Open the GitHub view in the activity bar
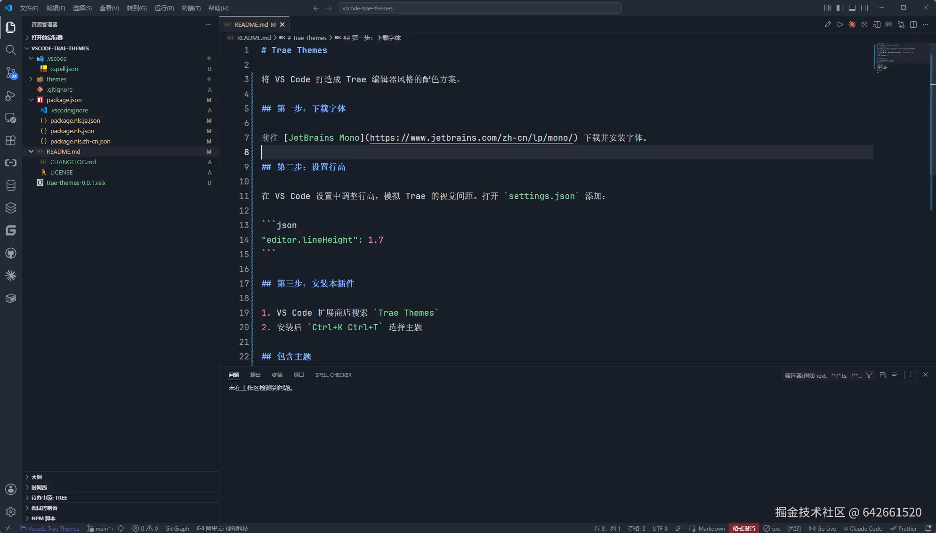Viewport: 936px width, 533px height. click(x=10, y=253)
